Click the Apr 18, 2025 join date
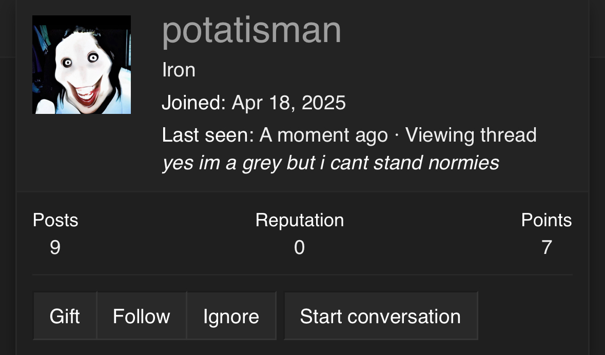This screenshot has height=355, width=605. (288, 103)
